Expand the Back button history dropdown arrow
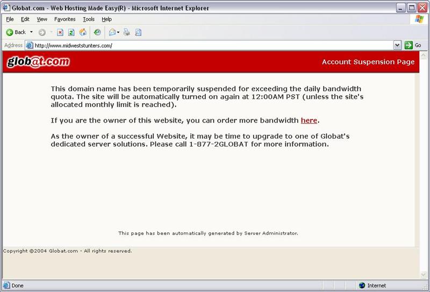Viewport: 430px width, 292px height. [x=31, y=32]
